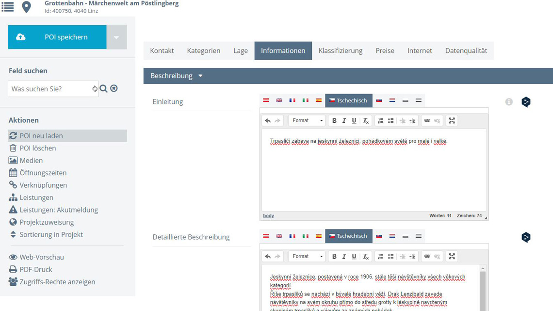The width and height of the screenshot is (553, 311).
Task: Click the map pin location icon
Action: coord(27,7)
